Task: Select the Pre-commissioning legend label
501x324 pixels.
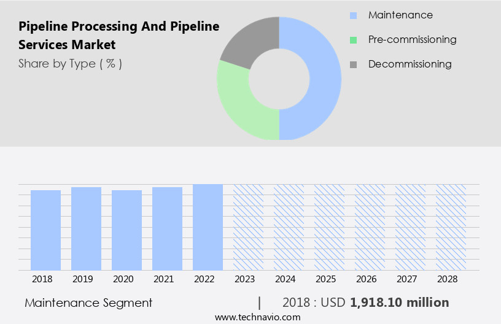Action: (412, 40)
